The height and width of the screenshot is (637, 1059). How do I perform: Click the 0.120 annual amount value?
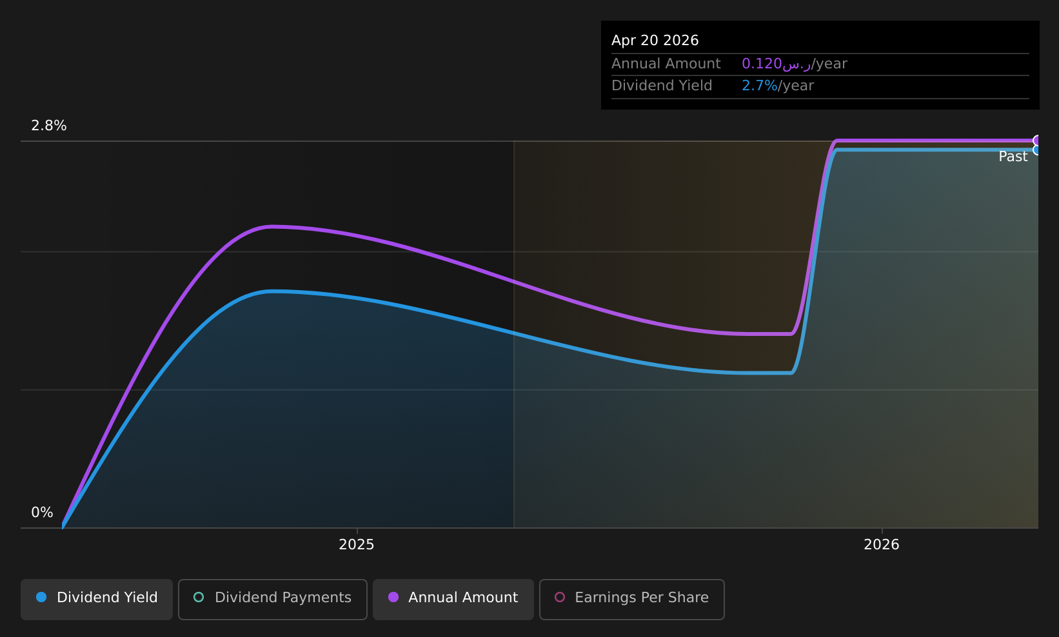pos(777,64)
